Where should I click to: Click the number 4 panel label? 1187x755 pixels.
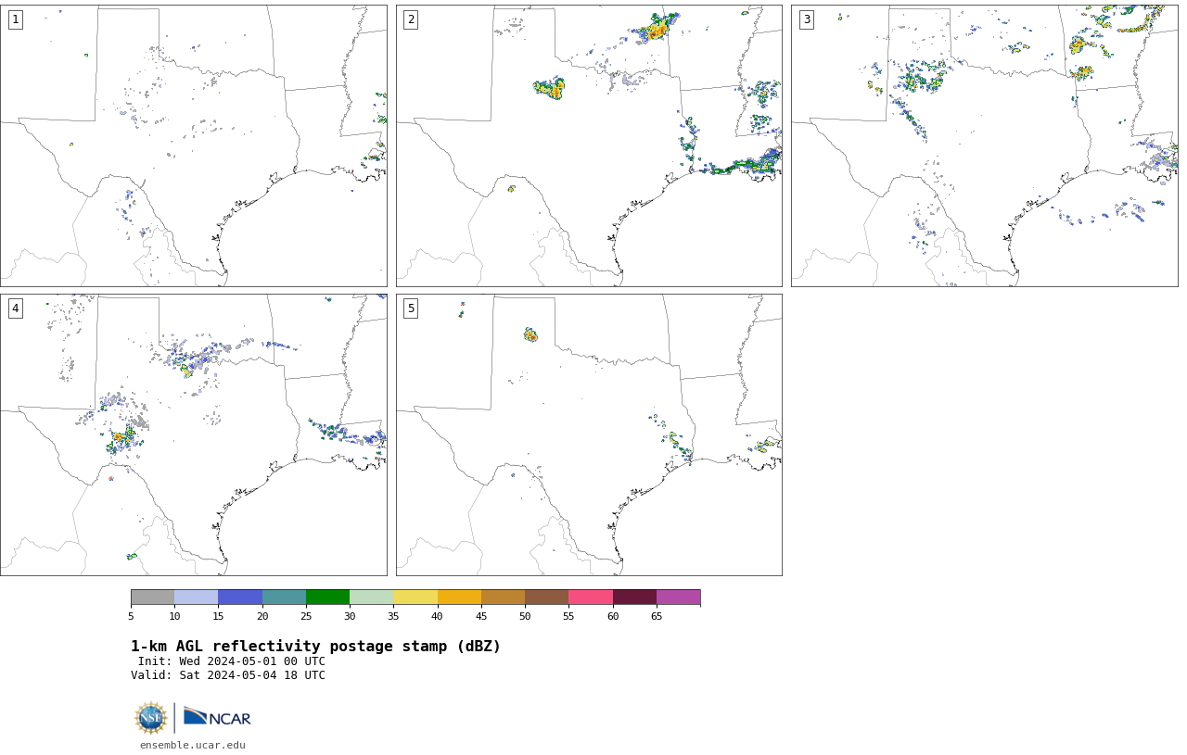(x=15, y=308)
